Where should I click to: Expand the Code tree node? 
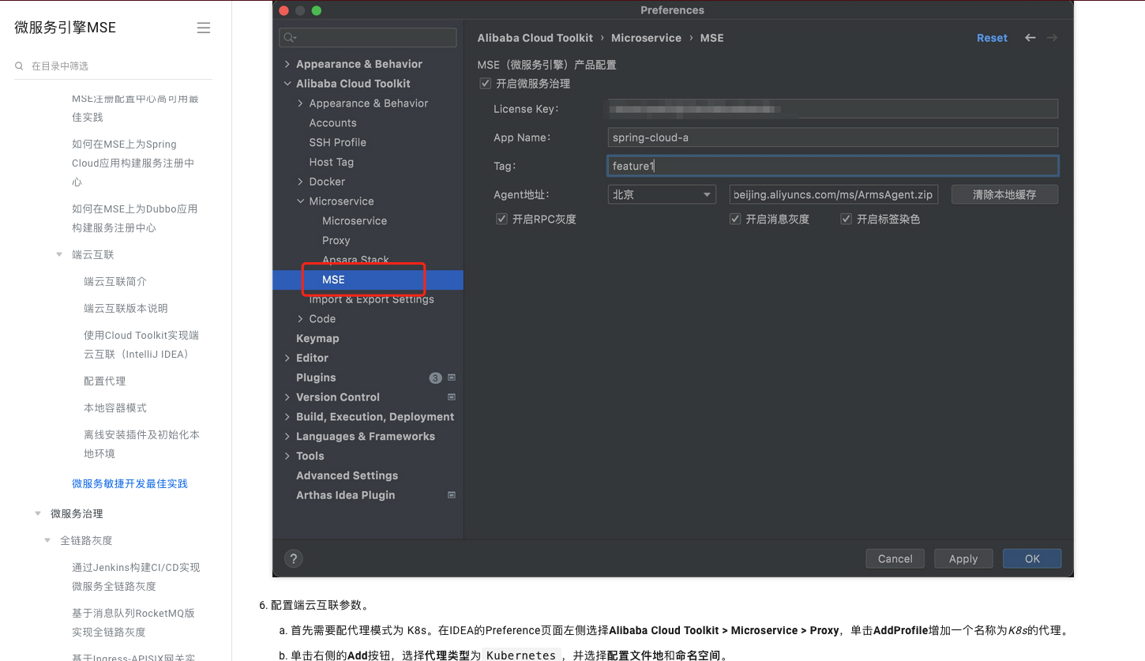point(300,319)
